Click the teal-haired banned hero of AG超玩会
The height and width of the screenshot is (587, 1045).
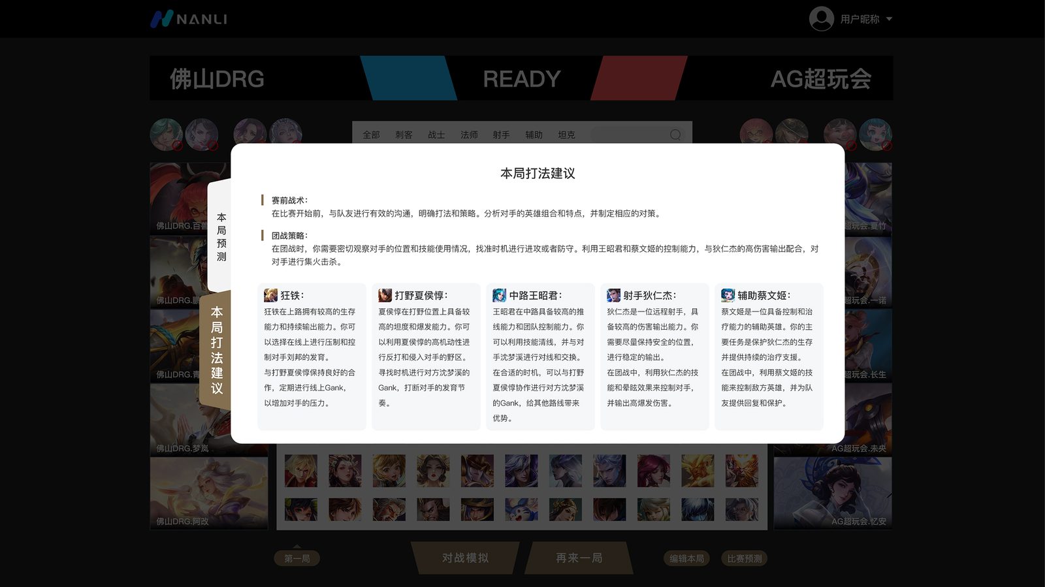pyautogui.click(x=875, y=135)
